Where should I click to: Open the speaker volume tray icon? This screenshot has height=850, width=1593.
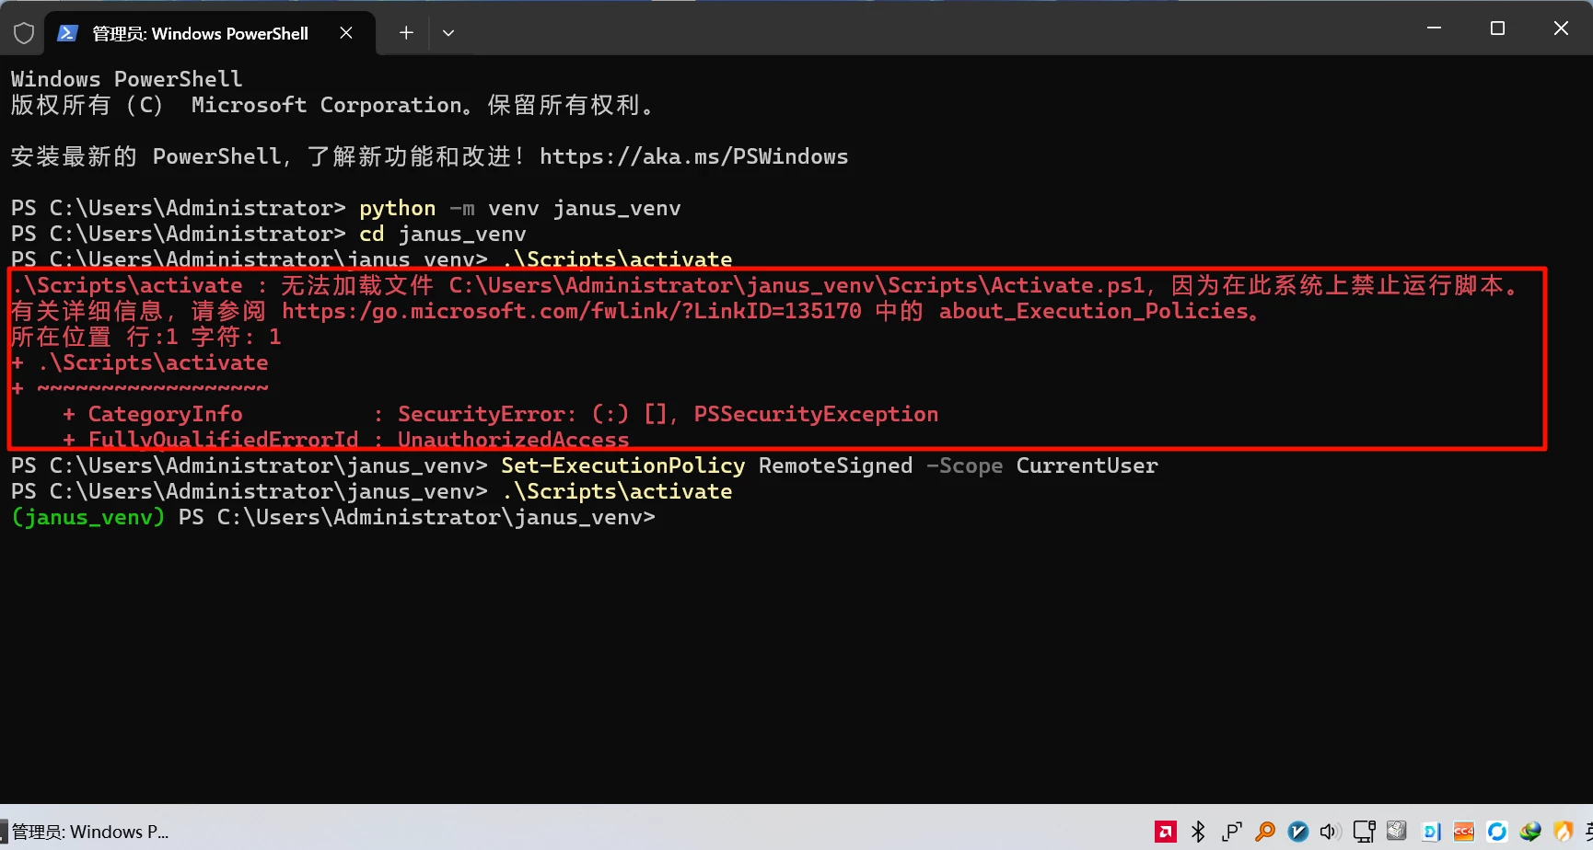pos(1330,832)
